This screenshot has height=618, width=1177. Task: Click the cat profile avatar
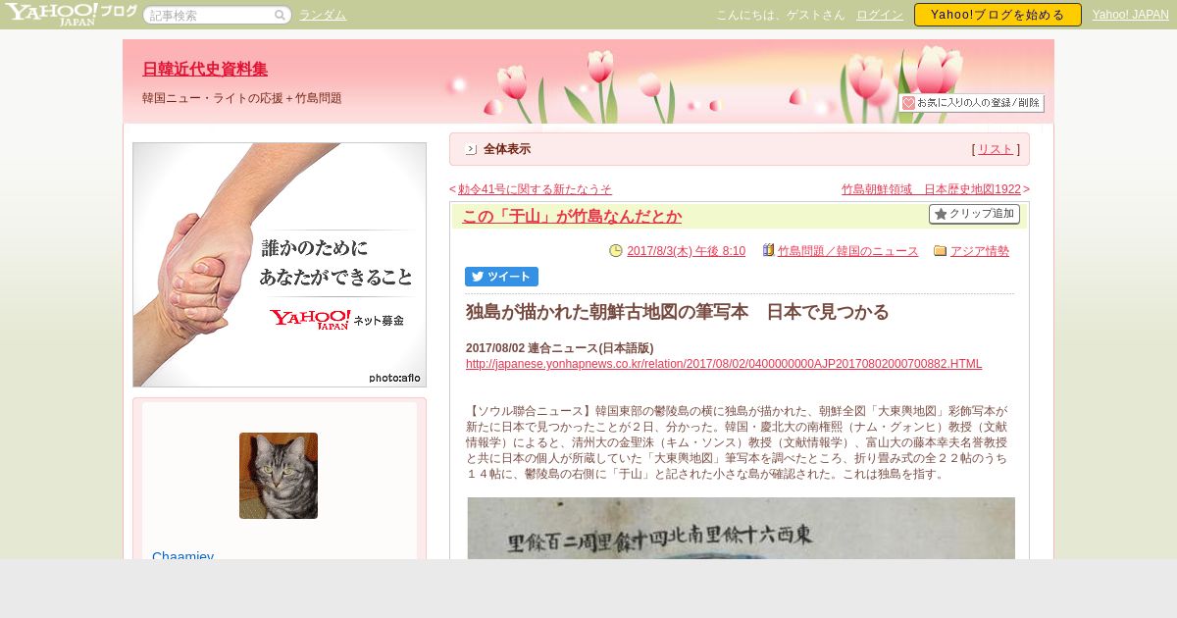(x=279, y=476)
